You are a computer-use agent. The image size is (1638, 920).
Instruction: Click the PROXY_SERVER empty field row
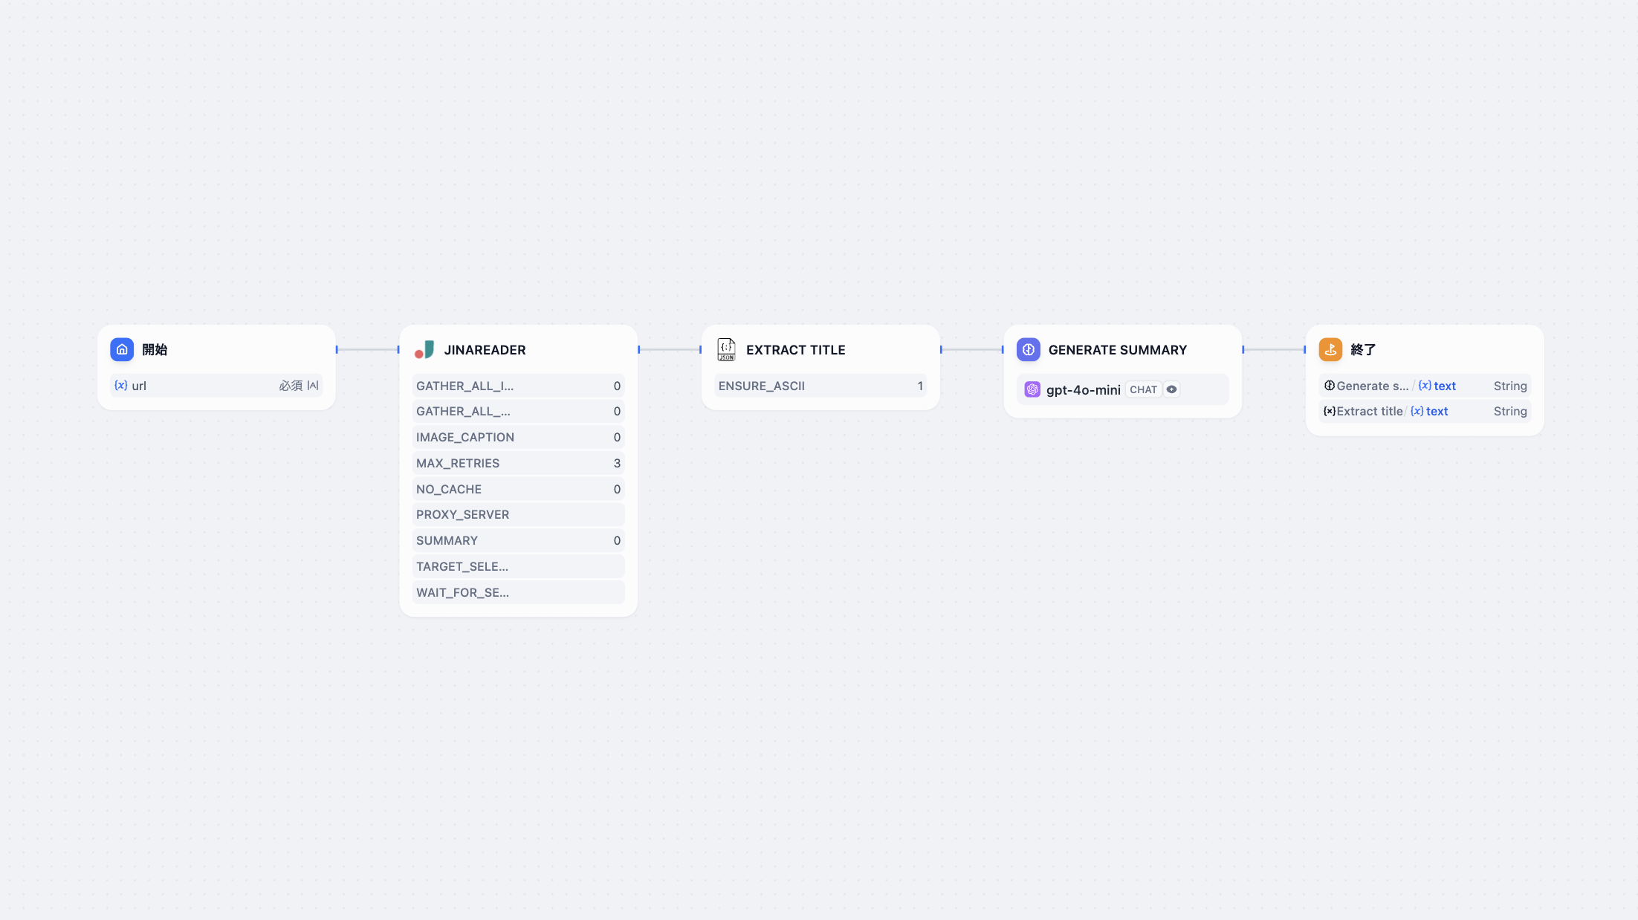point(518,514)
